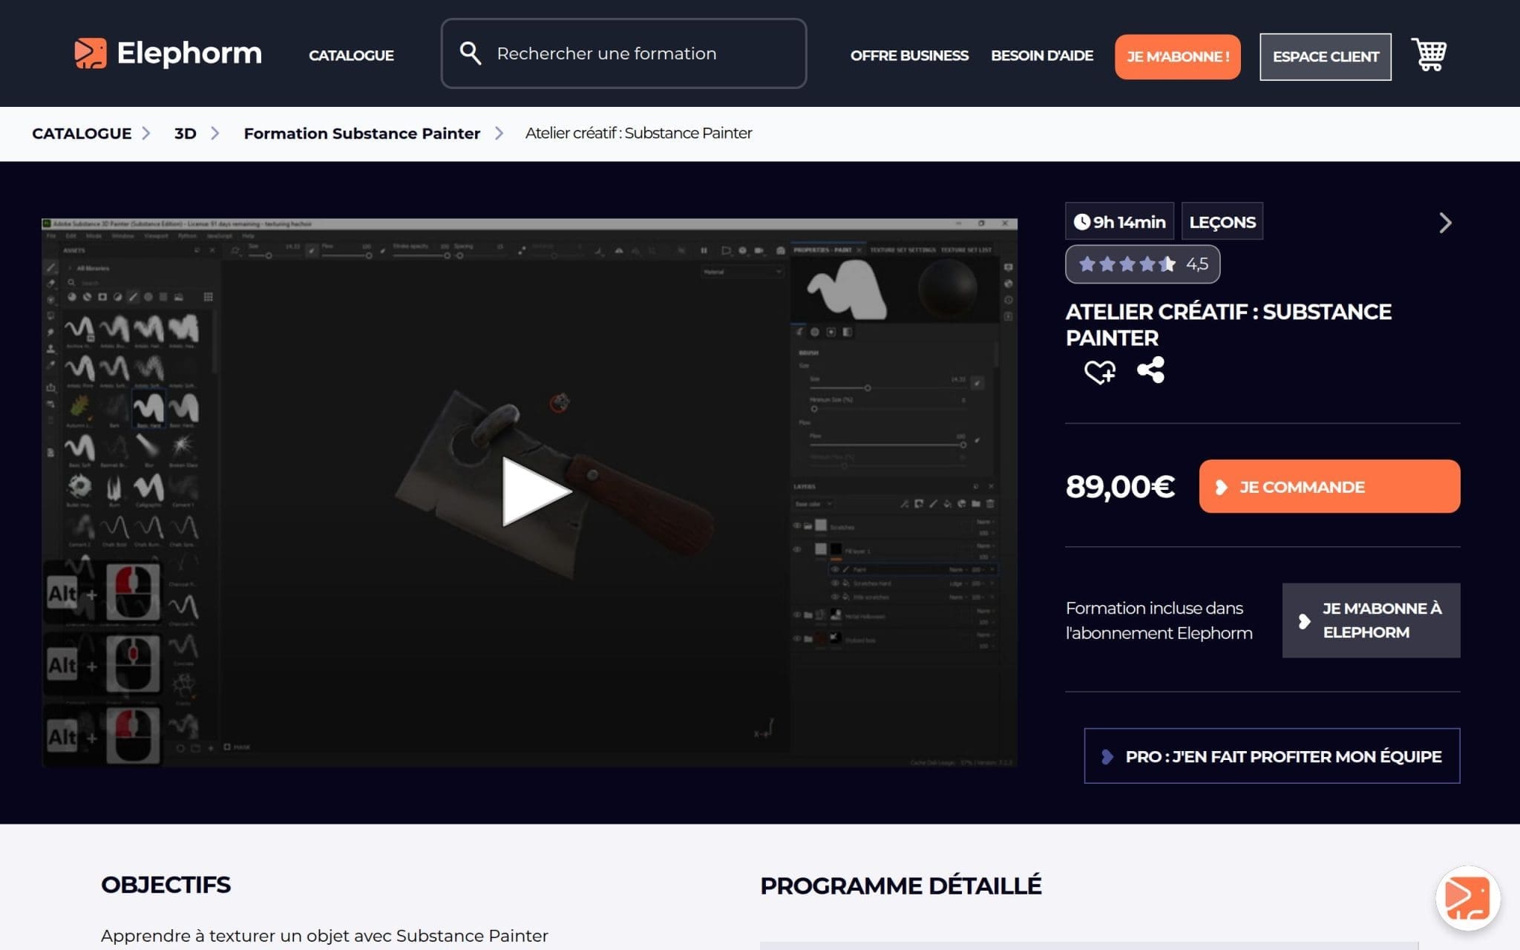Go to CATALOGUE breadcrumb
1520x950 pixels.
point(82,134)
